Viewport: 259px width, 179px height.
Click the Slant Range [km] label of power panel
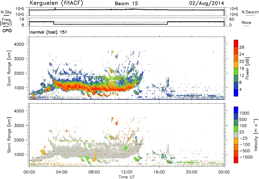coord(9,68)
